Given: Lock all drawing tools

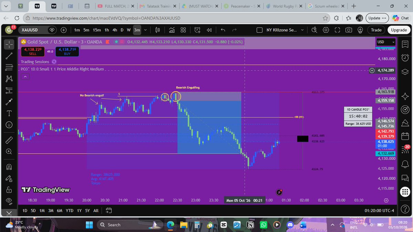Looking at the screenshot, I should 9,190.
